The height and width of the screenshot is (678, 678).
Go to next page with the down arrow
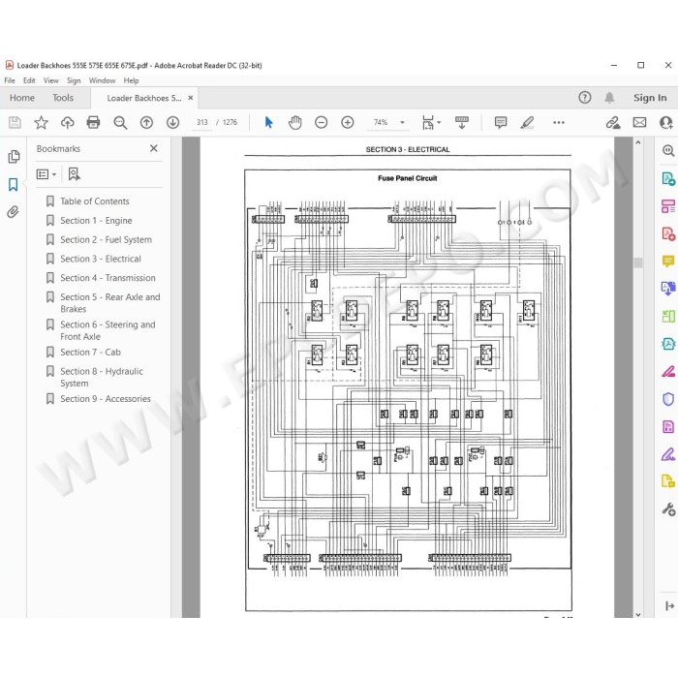click(x=173, y=123)
